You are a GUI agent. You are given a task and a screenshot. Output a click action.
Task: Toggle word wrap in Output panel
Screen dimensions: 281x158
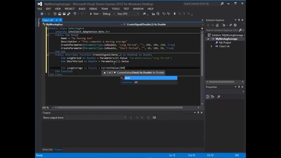click(x=154, y=118)
